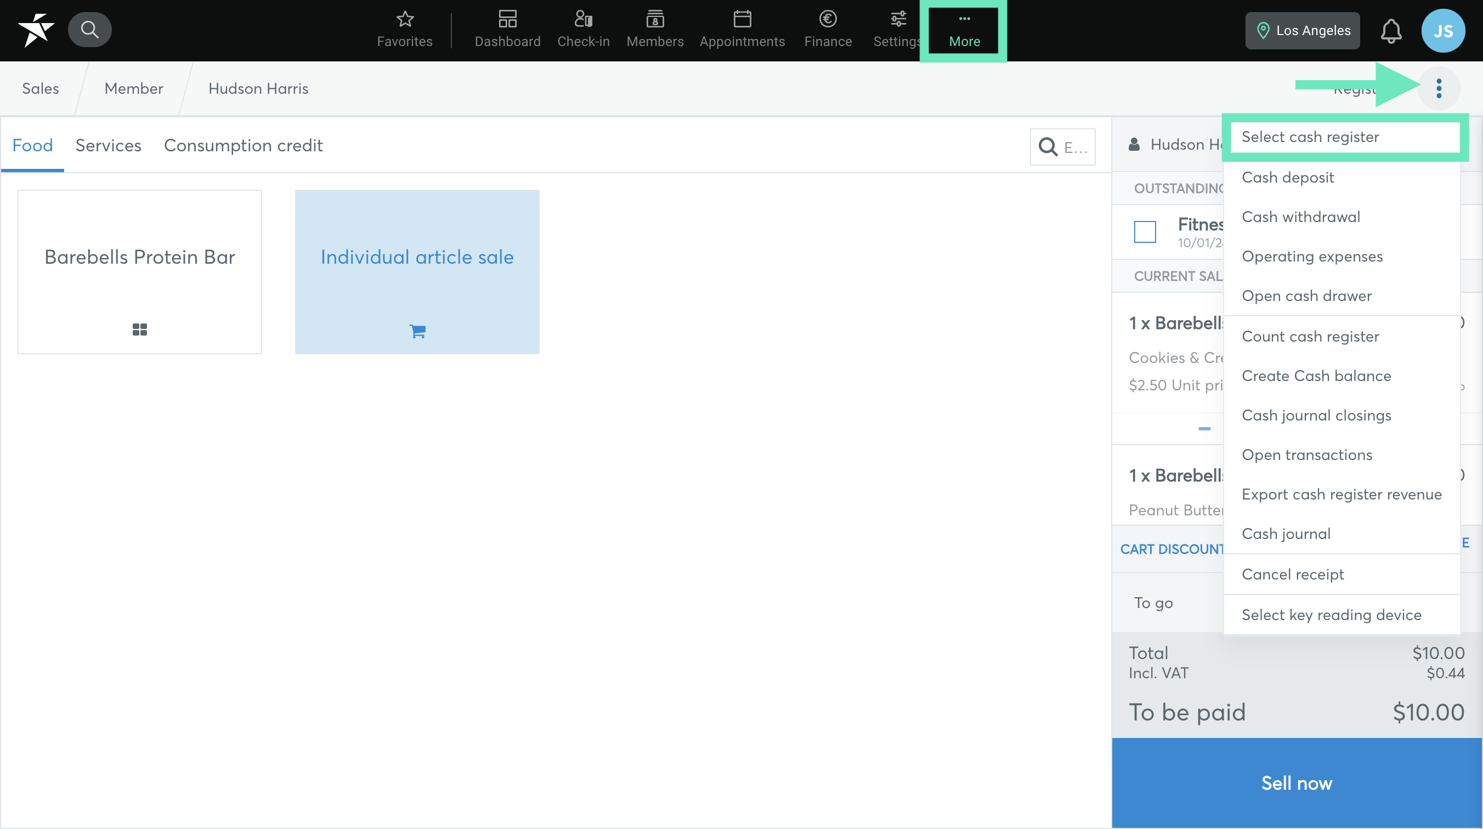1483x829 pixels.
Task: Tick the outstanding Fitness item checkbox
Action: click(x=1145, y=231)
